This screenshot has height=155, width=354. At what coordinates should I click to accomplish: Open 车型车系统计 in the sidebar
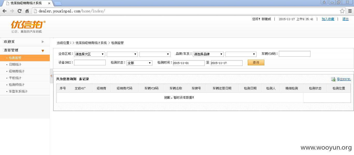25,91
